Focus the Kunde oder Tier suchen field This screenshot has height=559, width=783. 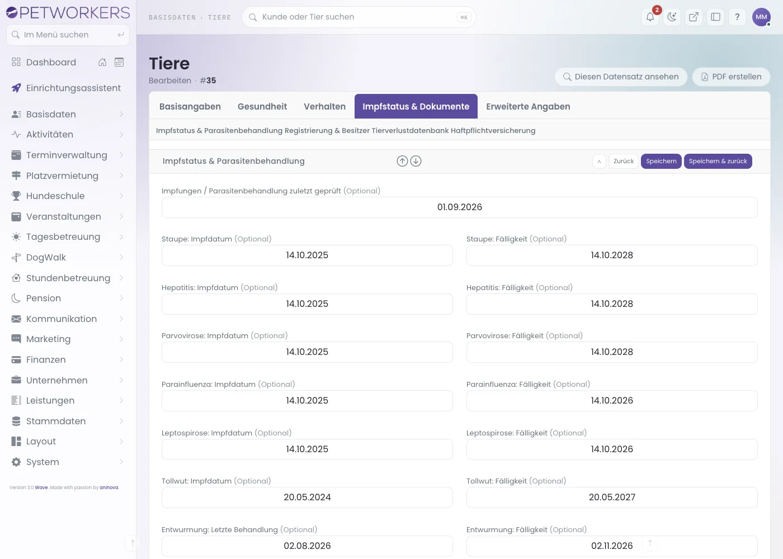[x=359, y=17]
